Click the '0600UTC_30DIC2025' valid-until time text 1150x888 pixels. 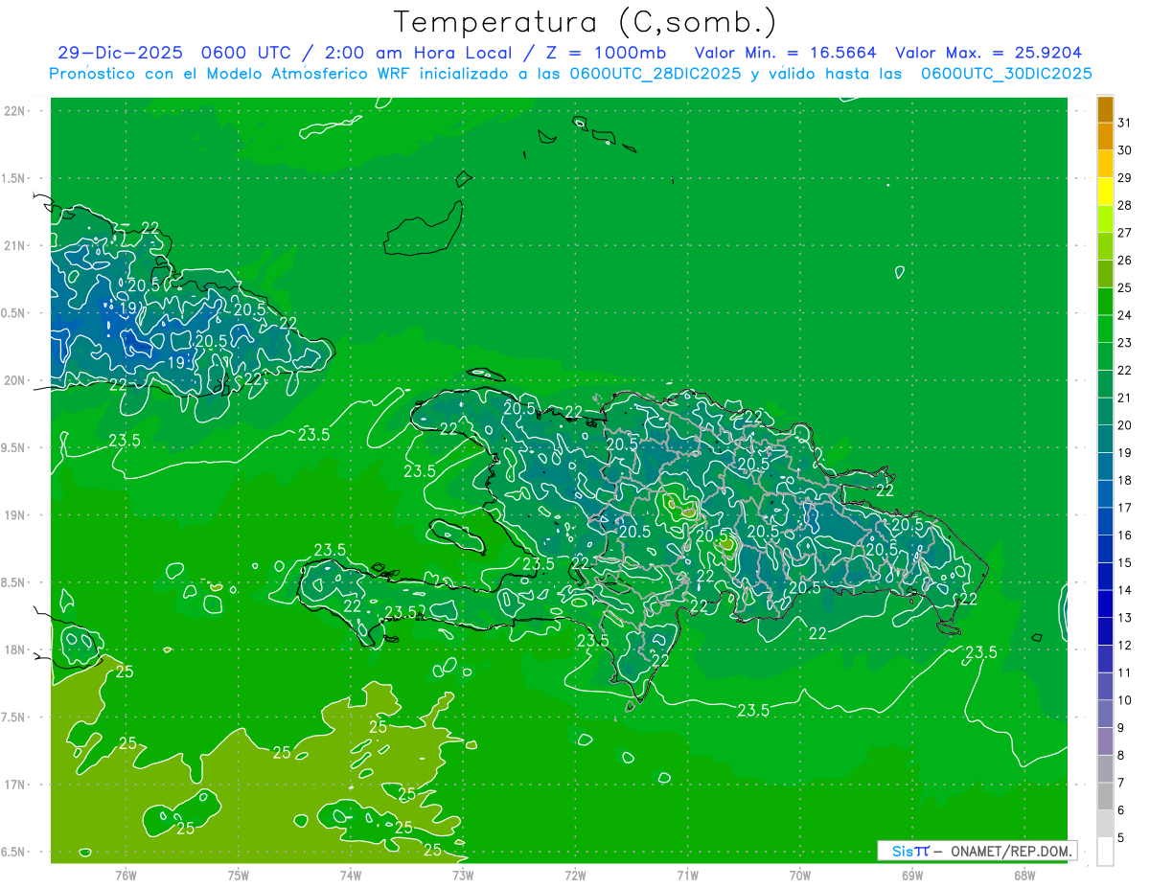tap(1006, 74)
